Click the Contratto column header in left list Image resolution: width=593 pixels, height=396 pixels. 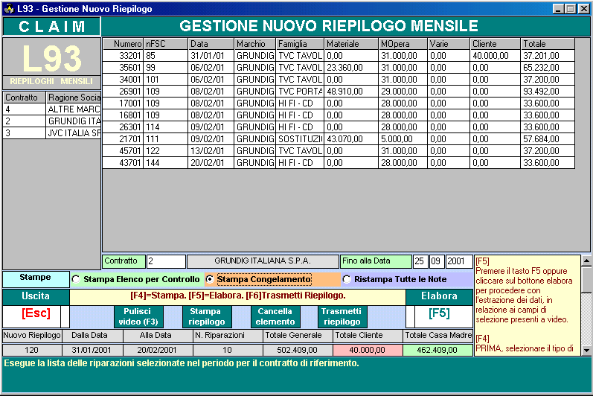pos(24,98)
